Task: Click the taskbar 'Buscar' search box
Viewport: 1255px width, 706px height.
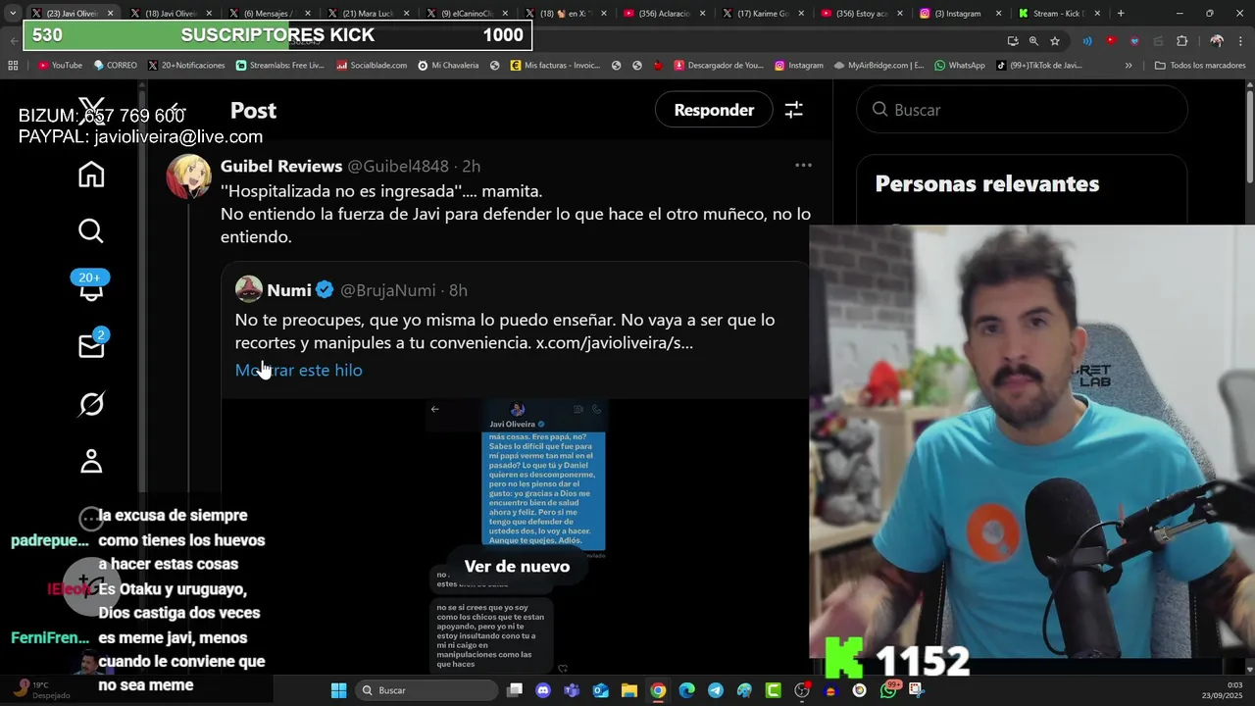Action: (x=426, y=690)
